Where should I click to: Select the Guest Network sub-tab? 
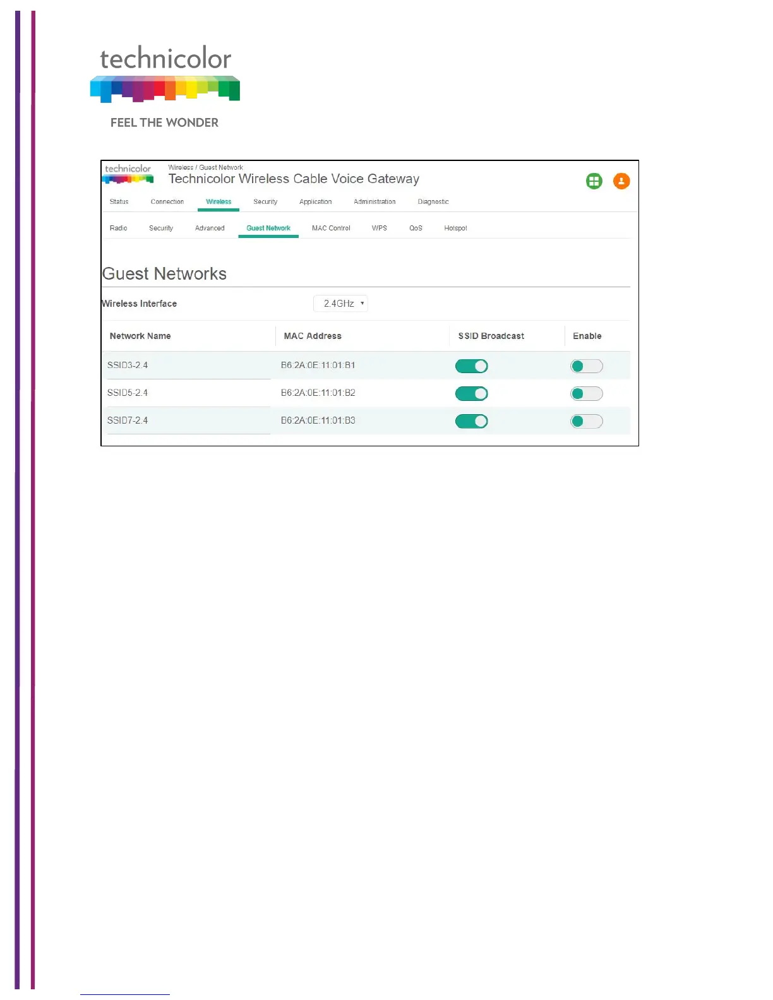[x=268, y=229]
